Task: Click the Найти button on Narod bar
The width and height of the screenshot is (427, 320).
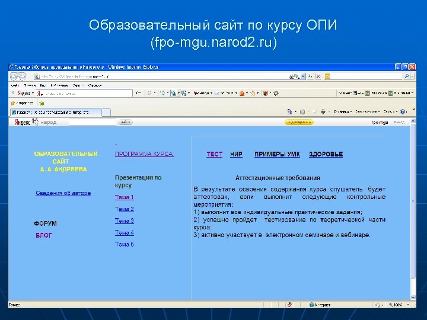Action: (x=125, y=122)
